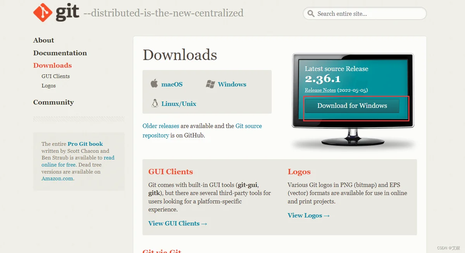This screenshot has height=253, width=465.
Task: Click the Download for Windows button
Action: (352, 105)
